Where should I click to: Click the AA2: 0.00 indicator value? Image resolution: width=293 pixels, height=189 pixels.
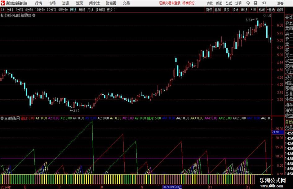[183, 118]
